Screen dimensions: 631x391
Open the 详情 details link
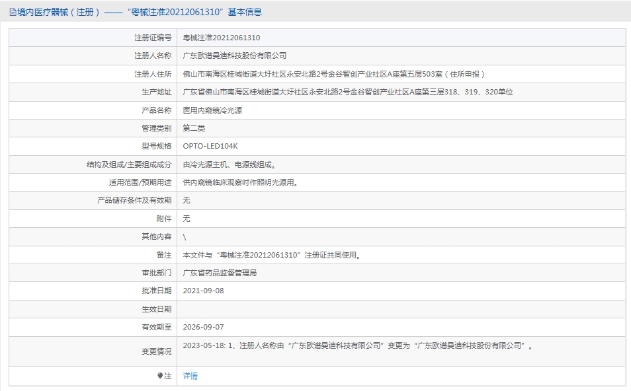click(x=190, y=376)
